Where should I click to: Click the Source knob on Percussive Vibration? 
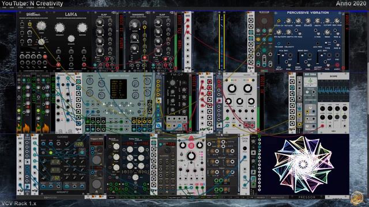(x=307, y=21)
